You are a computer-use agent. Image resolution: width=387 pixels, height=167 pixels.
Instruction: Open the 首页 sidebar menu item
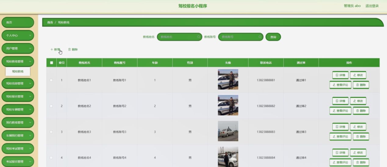18,23
